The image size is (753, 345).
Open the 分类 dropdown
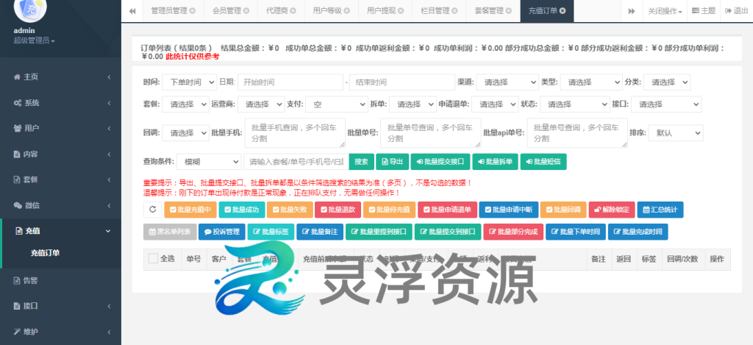pos(666,82)
